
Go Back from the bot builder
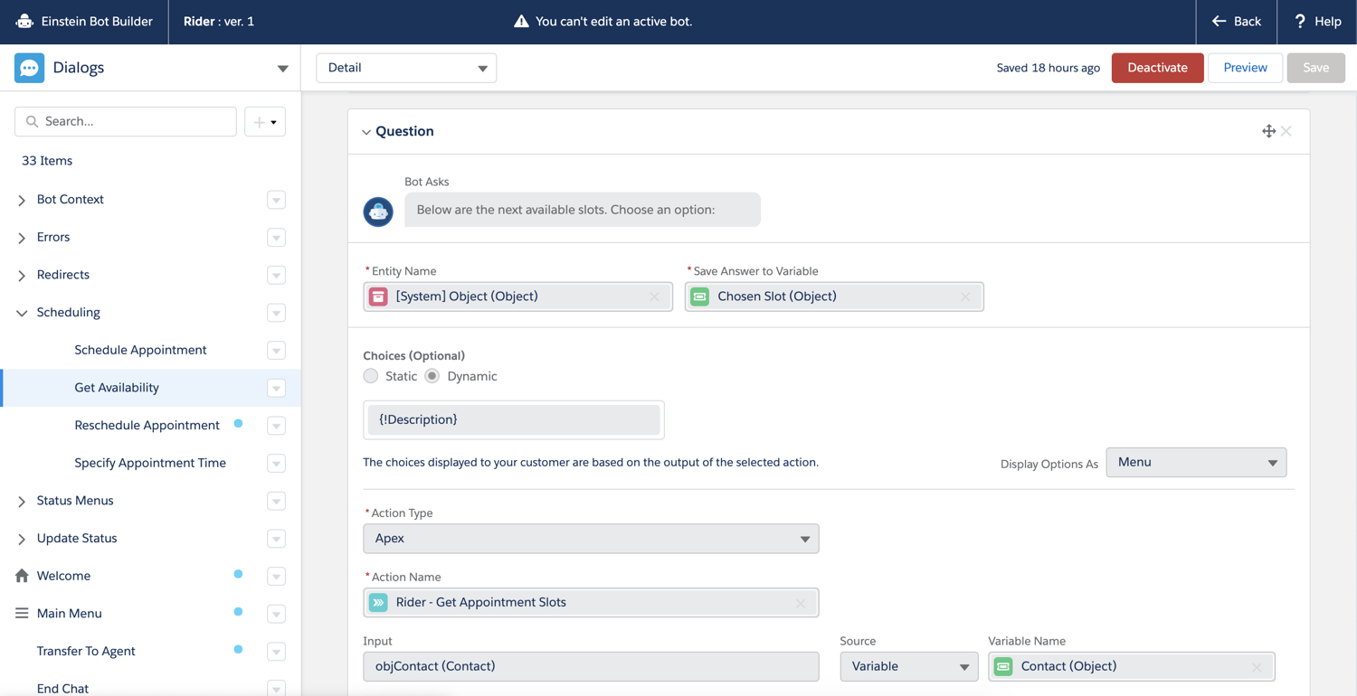tap(1237, 22)
